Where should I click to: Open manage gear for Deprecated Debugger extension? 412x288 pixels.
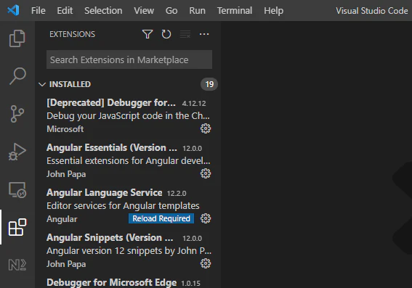click(x=206, y=128)
